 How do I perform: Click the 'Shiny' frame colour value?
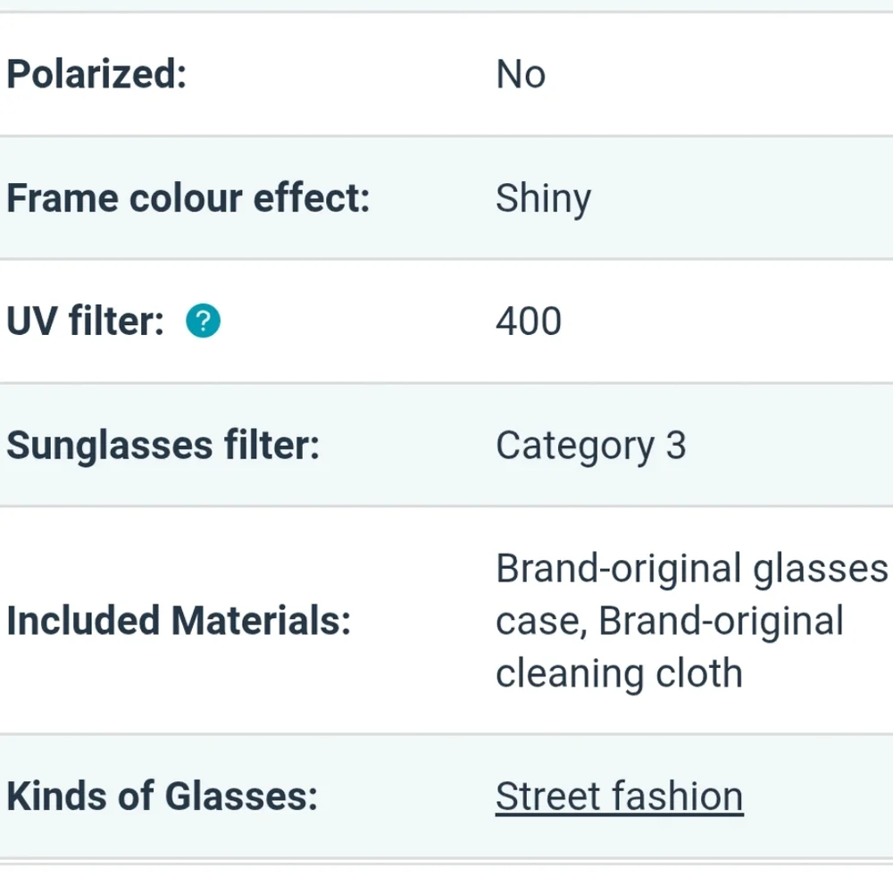click(543, 199)
